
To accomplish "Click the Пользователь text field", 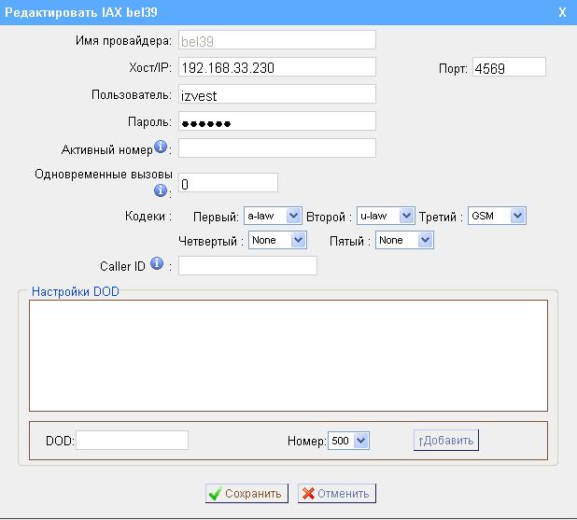I will pos(276,94).
